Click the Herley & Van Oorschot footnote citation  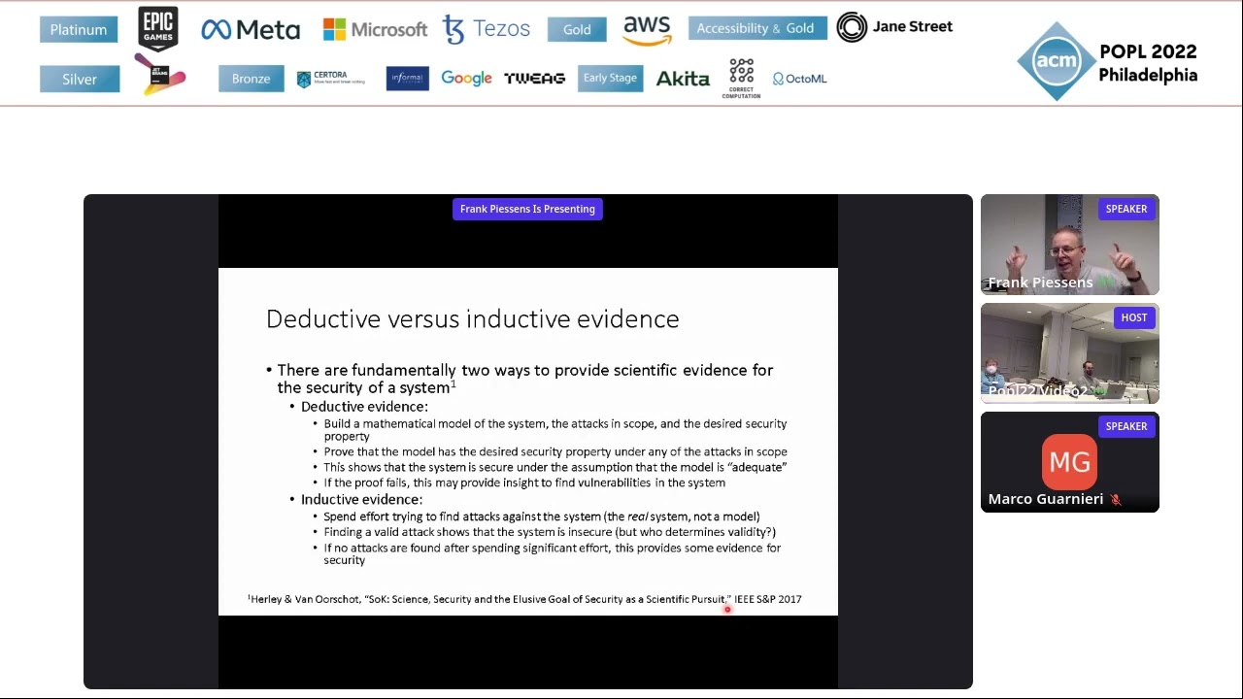coord(525,599)
